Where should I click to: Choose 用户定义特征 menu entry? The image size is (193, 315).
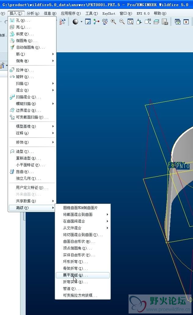coord(32,188)
